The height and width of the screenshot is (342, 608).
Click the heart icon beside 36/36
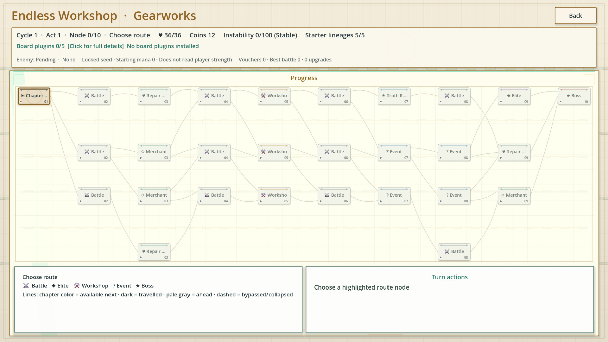(x=160, y=35)
